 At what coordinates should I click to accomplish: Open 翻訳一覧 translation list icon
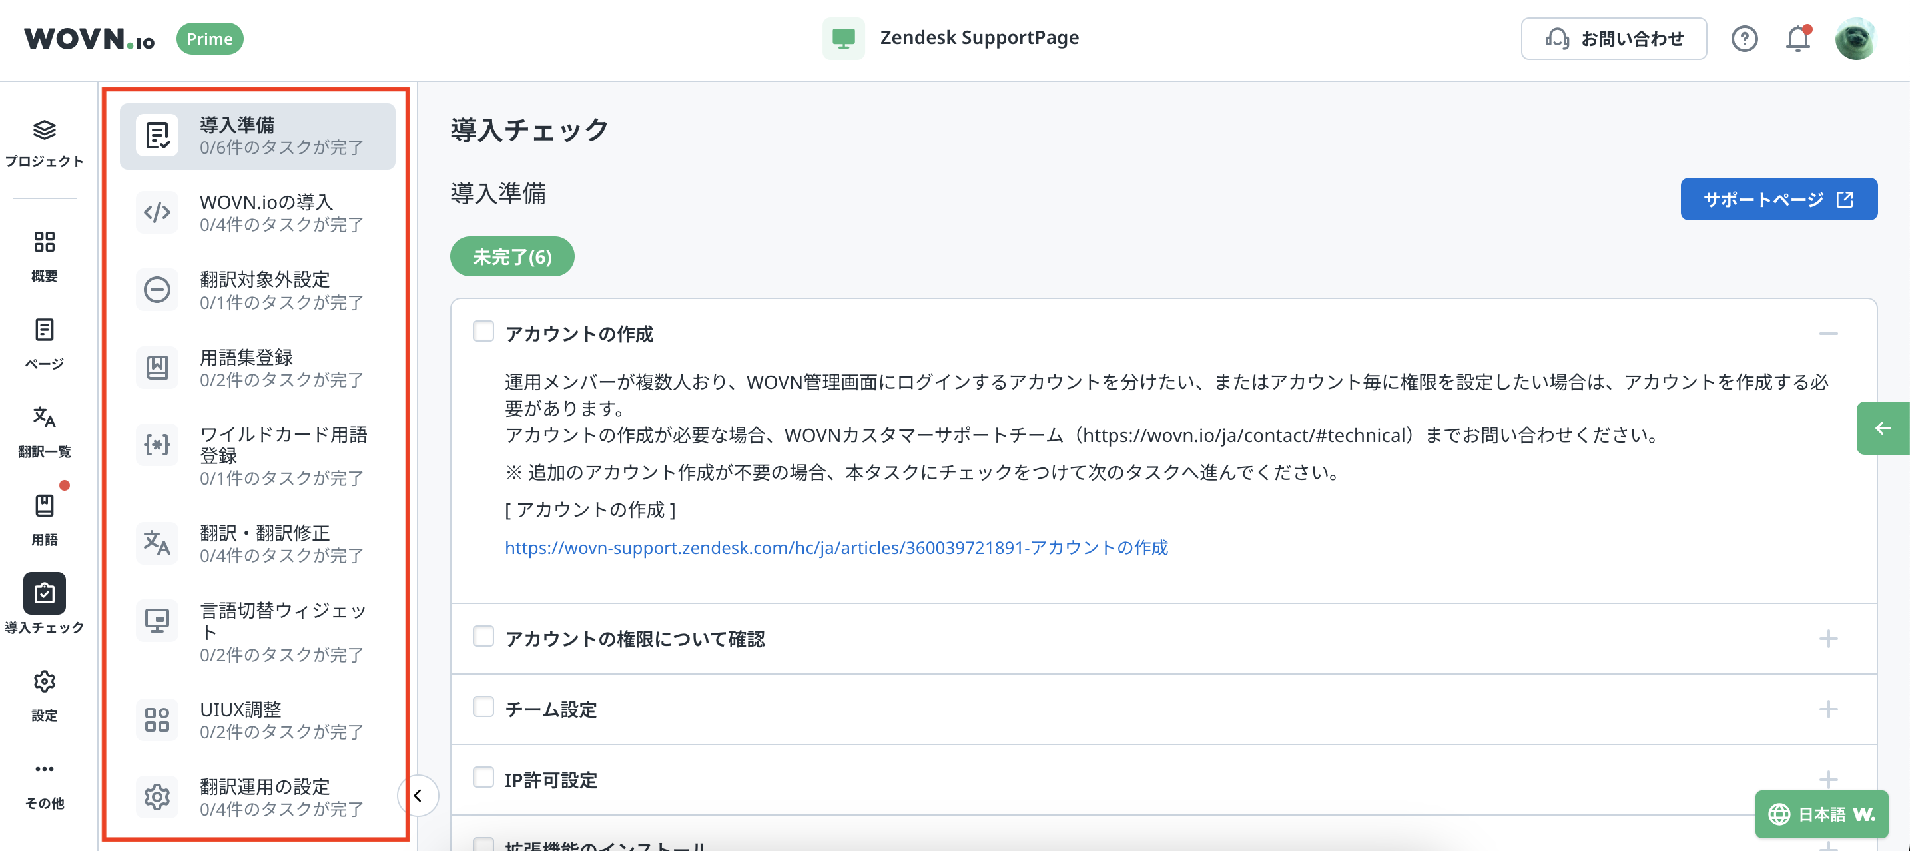pyautogui.click(x=45, y=418)
